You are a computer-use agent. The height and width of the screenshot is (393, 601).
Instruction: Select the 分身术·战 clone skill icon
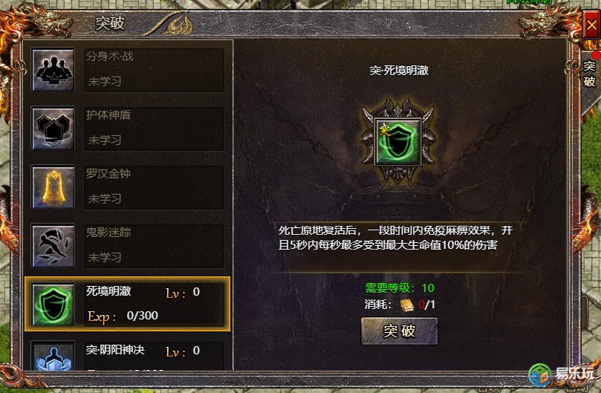[x=53, y=69]
